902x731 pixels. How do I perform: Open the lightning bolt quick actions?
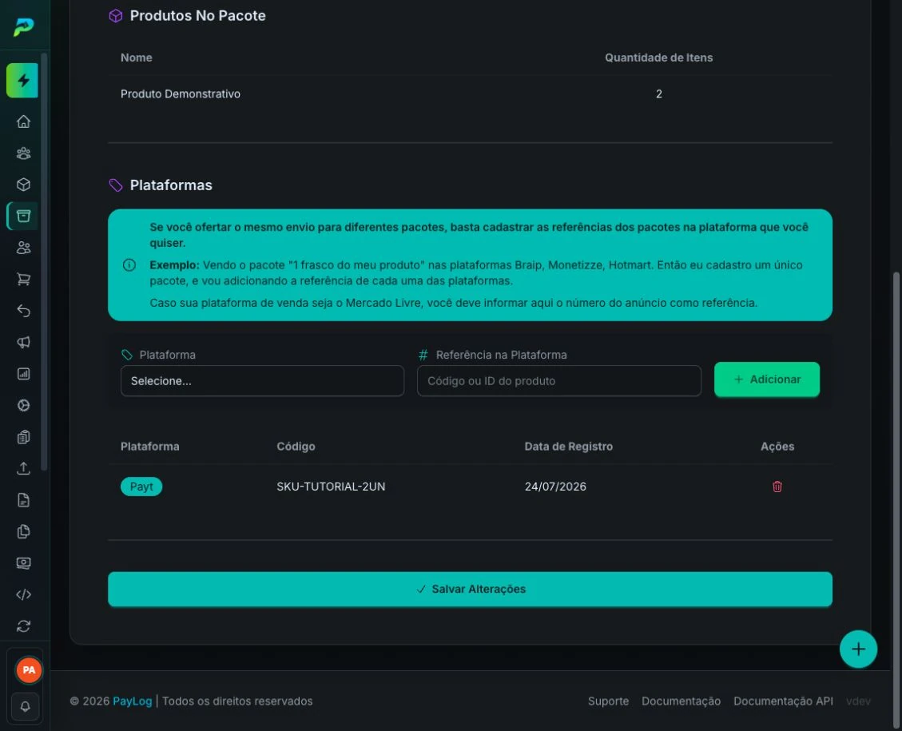[22, 81]
